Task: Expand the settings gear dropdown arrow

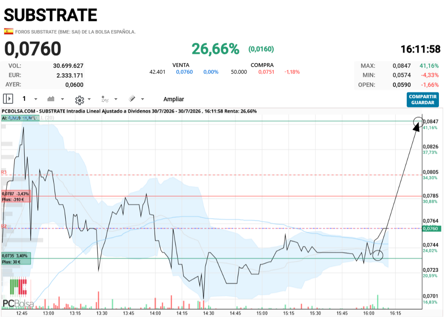Action: 89,99
